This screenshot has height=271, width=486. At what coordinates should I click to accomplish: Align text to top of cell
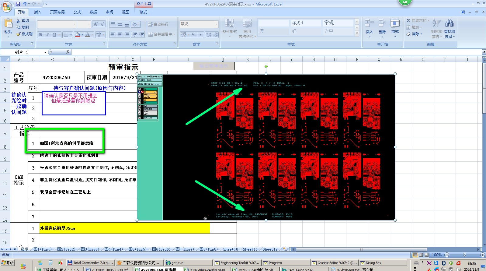click(x=113, y=24)
